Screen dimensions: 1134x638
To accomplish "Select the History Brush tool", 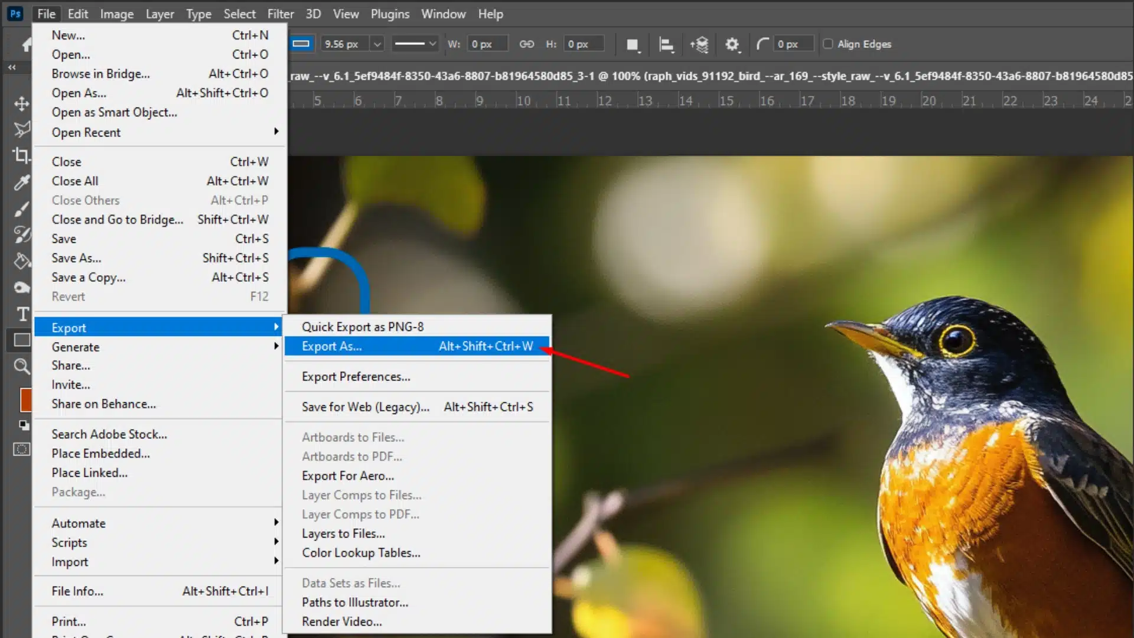I will tap(22, 235).
